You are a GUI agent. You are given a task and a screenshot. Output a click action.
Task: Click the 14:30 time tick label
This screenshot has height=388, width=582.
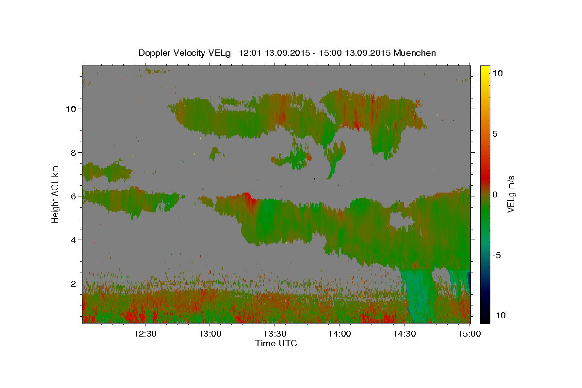[x=404, y=334]
